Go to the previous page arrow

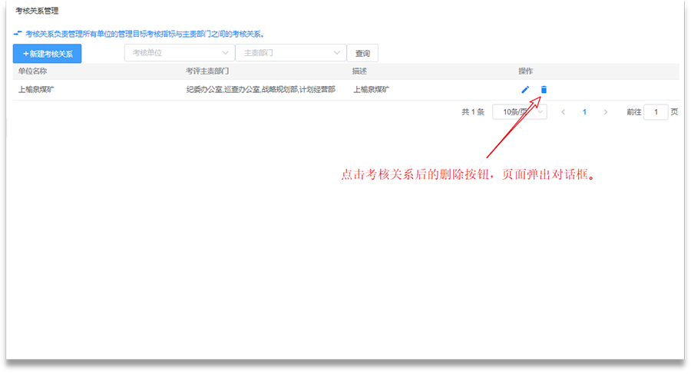[x=564, y=112]
